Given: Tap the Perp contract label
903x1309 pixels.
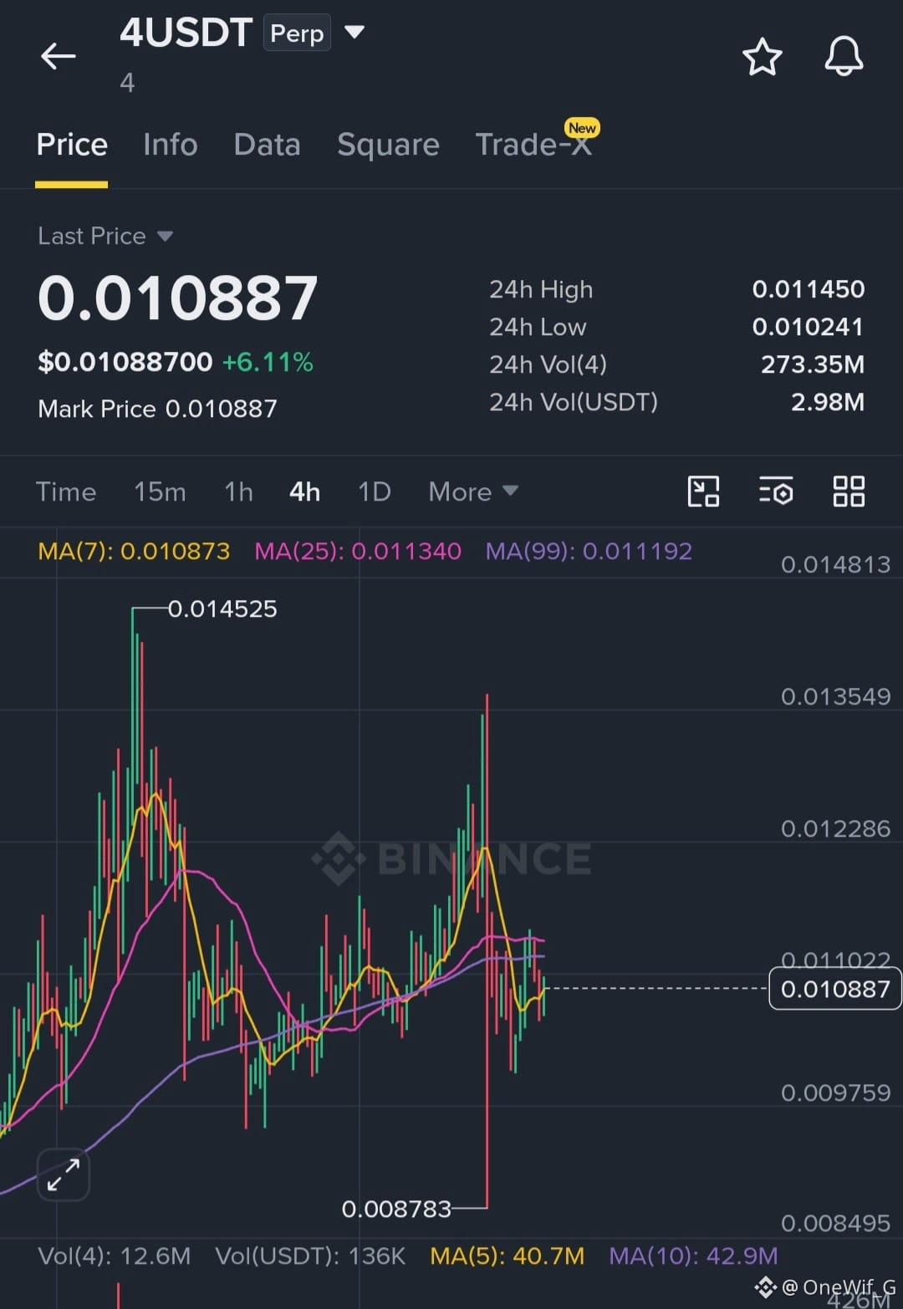Looking at the screenshot, I should tap(297, 33).
